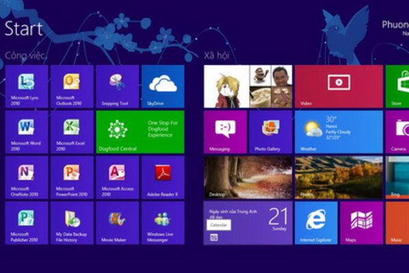This screenshot has width=409, height=273.
Task: Click the Start title text
Action: tap(23, 29)
